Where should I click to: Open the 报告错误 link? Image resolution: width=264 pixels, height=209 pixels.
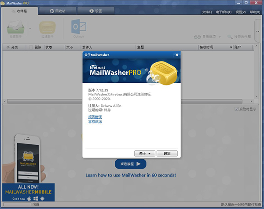(x=95, y=117)
